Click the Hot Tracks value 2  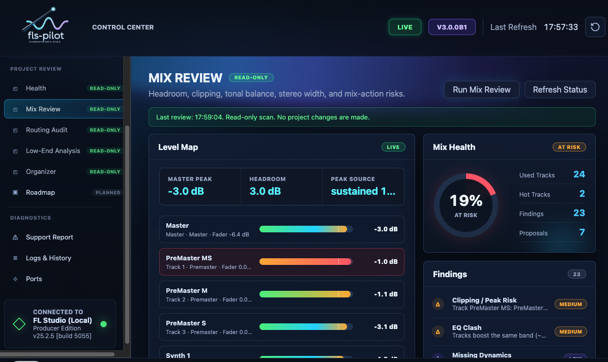click(582, 194)
